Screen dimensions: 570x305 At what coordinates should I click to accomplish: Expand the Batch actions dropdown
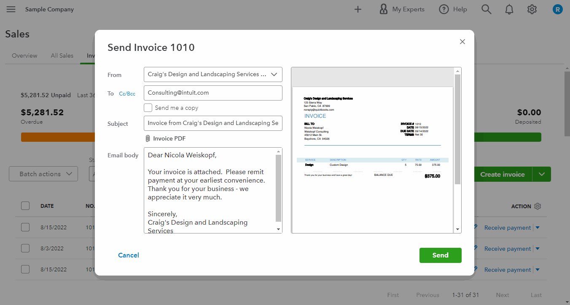(x=43, y=174)
